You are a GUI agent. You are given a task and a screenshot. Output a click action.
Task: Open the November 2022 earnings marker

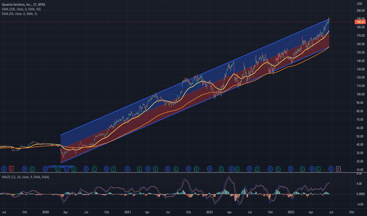pos(278,168)
